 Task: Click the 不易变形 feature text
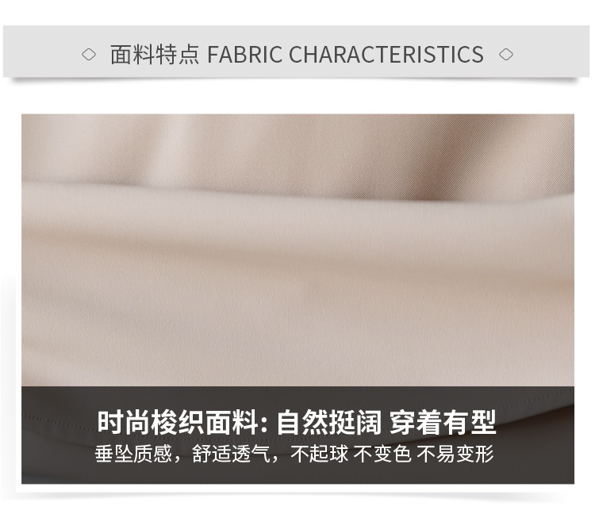tap(455, 454)
